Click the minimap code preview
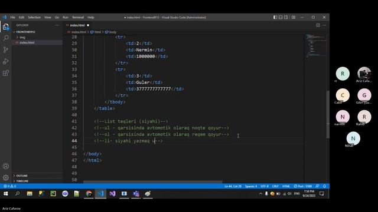 coord(316,46)
